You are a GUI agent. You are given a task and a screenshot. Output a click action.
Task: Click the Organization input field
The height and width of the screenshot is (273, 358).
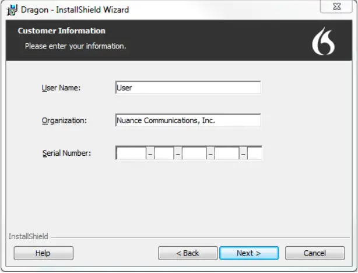[188, 120]
